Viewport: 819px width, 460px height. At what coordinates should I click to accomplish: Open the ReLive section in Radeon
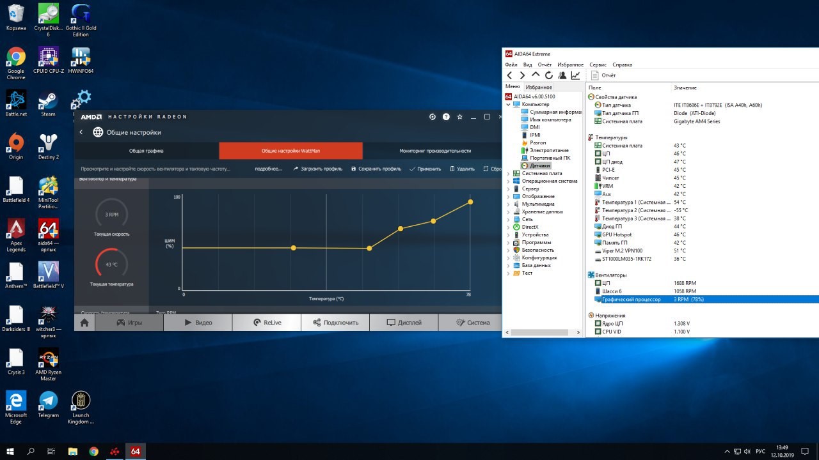pos(267,323)
